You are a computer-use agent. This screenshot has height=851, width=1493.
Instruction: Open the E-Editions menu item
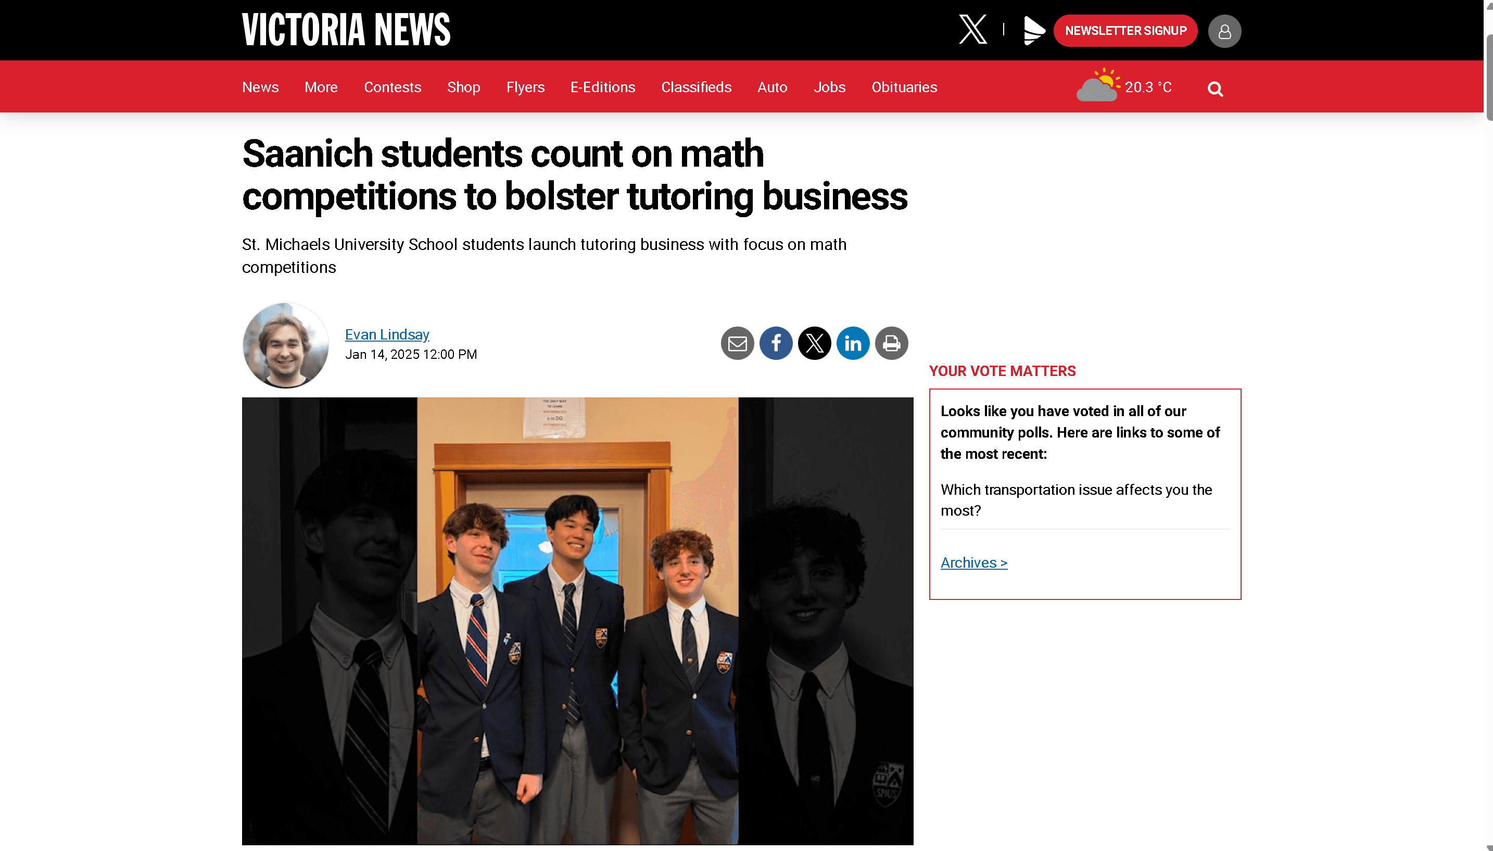(x=602, y=87)
